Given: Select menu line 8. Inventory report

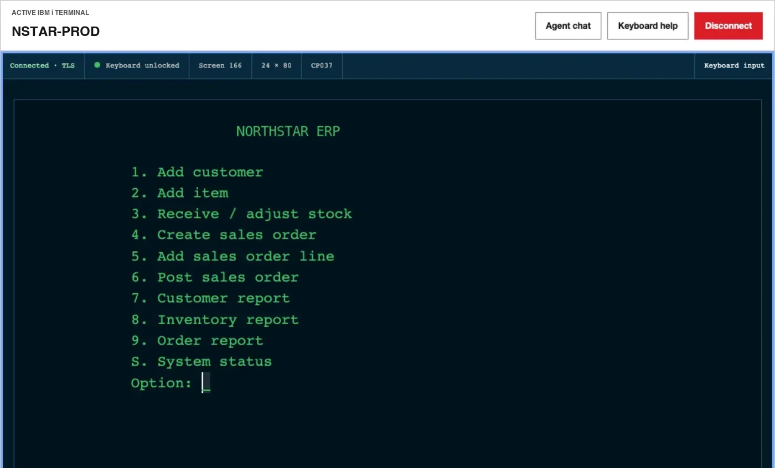Looking at the screenshot, I should point(215,320).
